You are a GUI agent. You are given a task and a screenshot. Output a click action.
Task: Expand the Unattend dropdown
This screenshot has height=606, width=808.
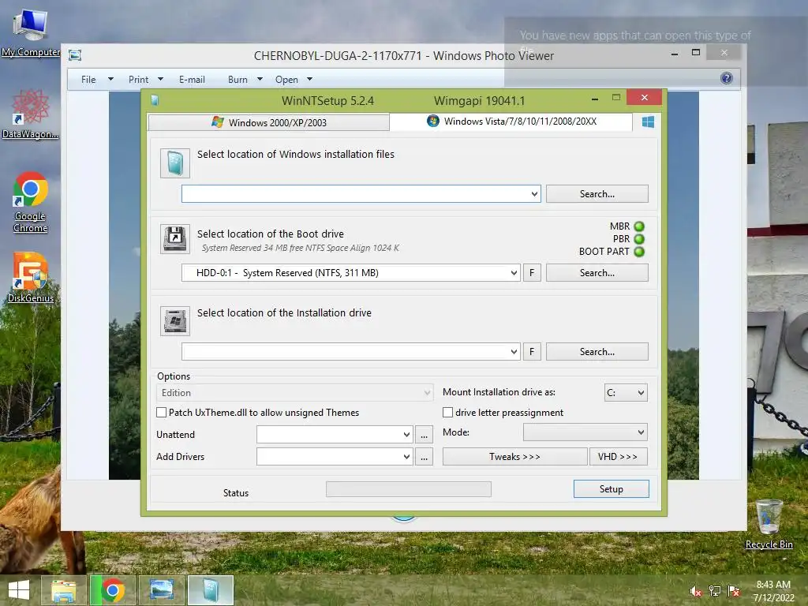[x=406, y=435]
